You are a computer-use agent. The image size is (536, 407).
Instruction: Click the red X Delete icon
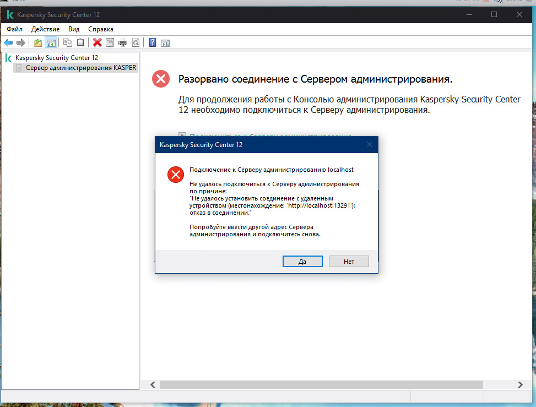(98, 43)
